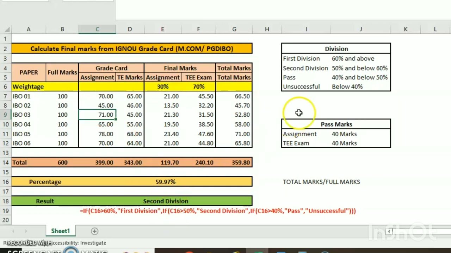Click the 'Total' label in row 14
Screen dimensions: 451x253
click(x=29, y=163)
